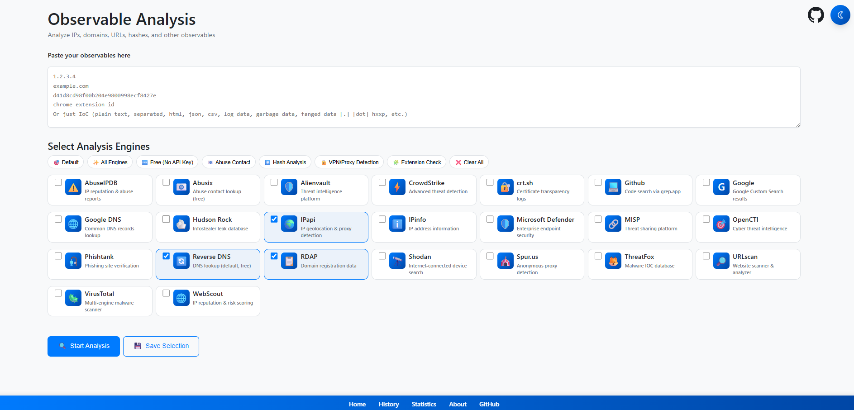Enable the WebScout engine checkbox
Viewport: 854px width, 410px height.
tap(166, 293)
